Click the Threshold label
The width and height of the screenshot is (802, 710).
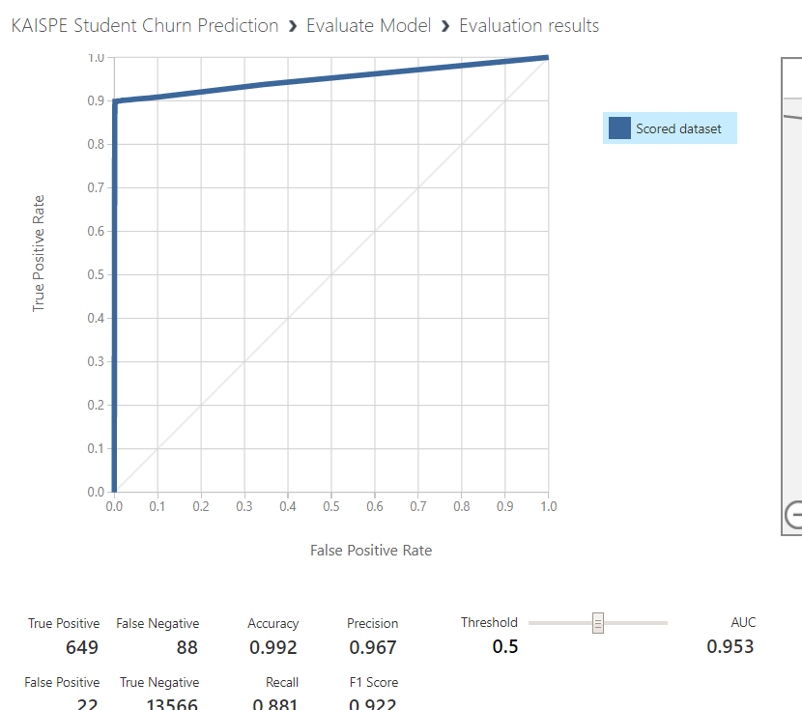(x=489, y=623)
